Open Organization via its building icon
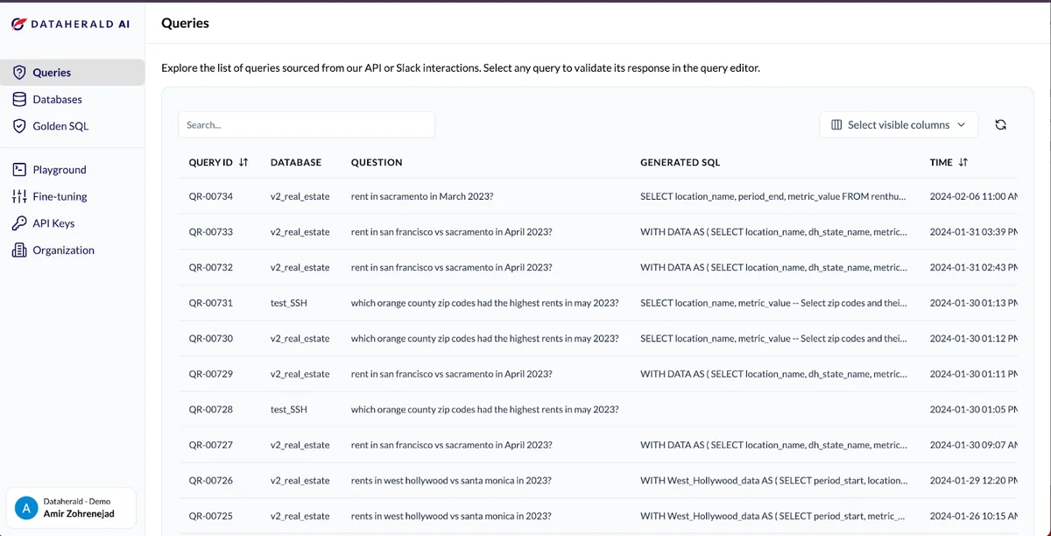This screenshot has width=1051, height=536. pyautogui.click(x=19, y=250)
